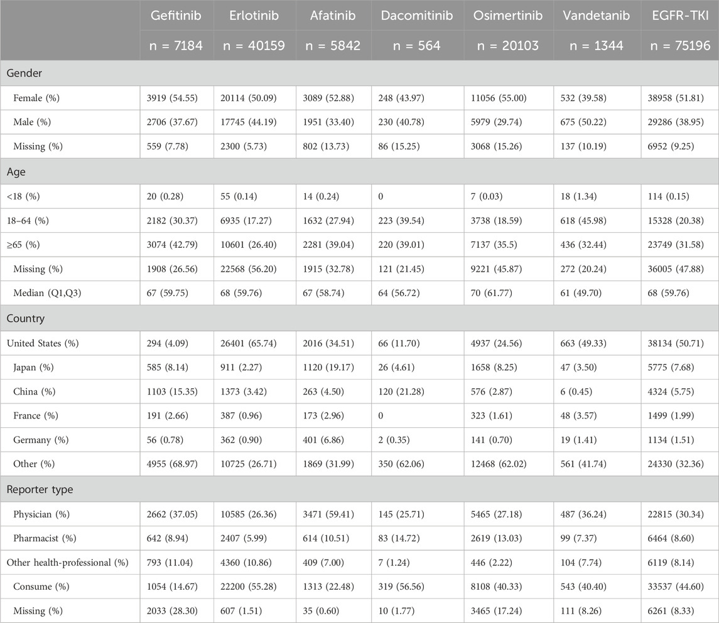
Task: Click the Age section heading
Action: coord(16,173)
